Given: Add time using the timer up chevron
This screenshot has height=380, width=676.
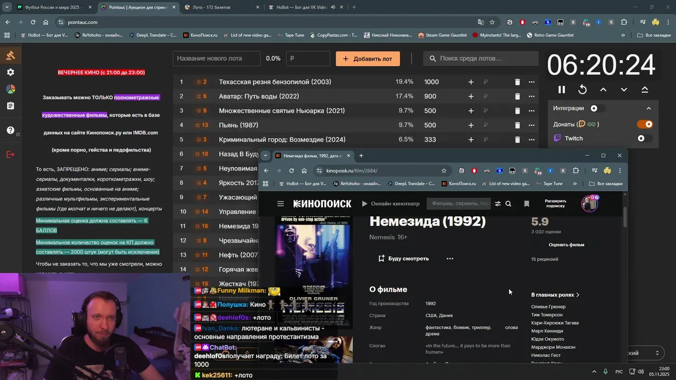Looking at the screenshot, I should pos(603,90).
